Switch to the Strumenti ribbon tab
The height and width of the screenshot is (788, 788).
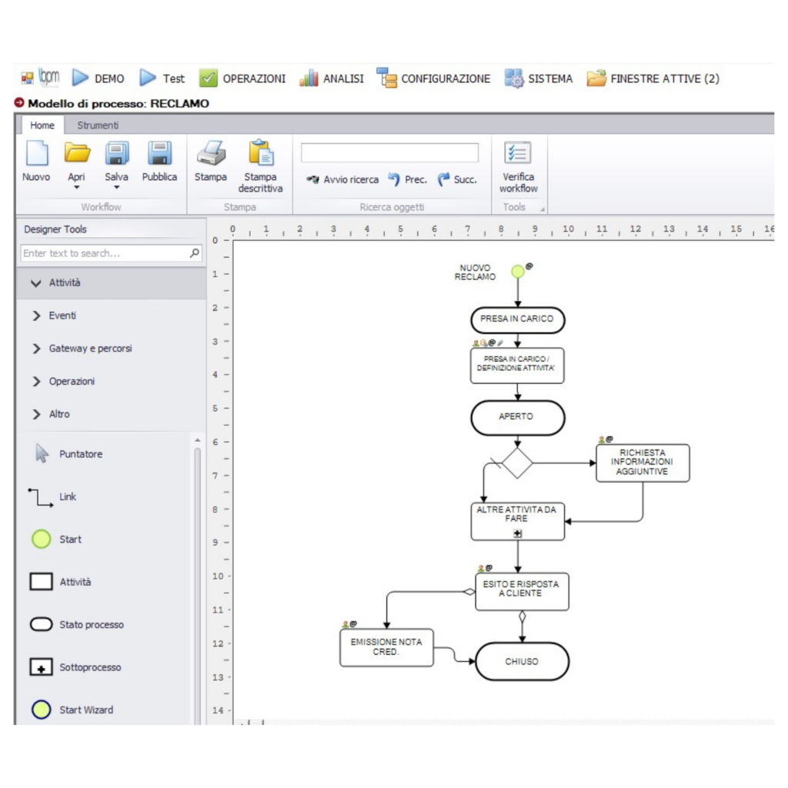point(98,125)
